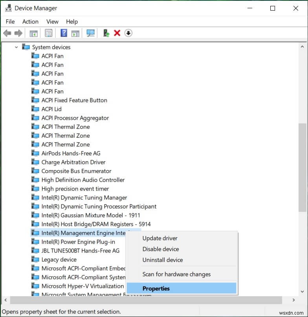Select Properties in the context menu
Screen dimensions: 308x317
(x=181, y=288)
